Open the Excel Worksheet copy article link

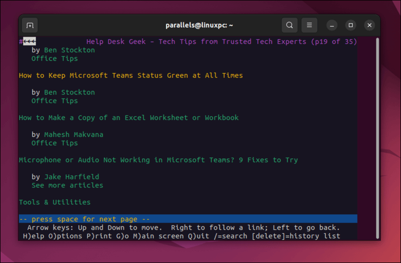click(x=128, y=117)
